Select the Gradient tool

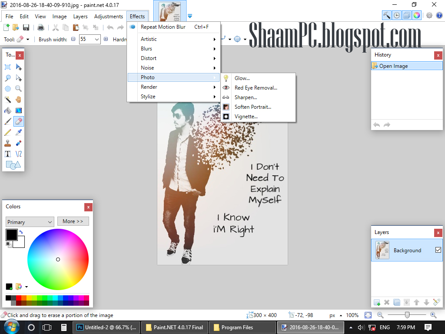(19, 110)
